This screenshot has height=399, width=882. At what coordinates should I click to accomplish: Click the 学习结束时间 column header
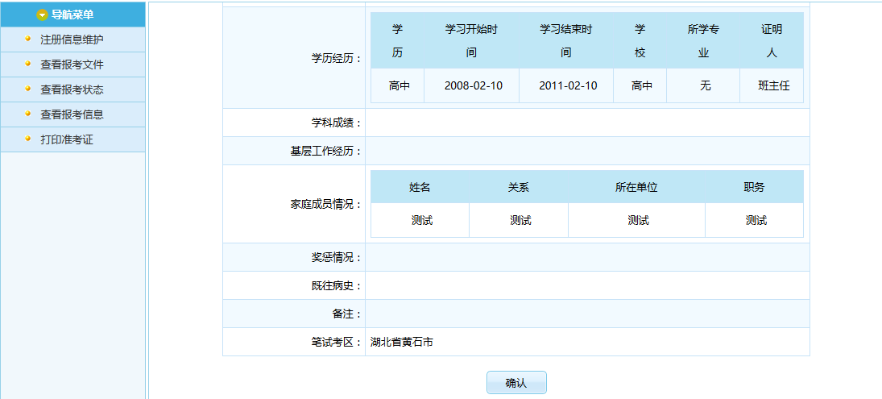point(565,40)
